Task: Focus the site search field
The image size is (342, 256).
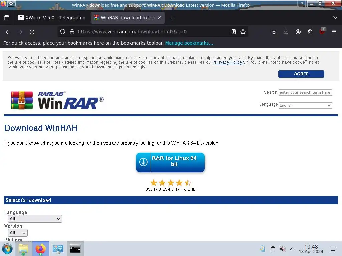Action: click(x=305, y=92)
